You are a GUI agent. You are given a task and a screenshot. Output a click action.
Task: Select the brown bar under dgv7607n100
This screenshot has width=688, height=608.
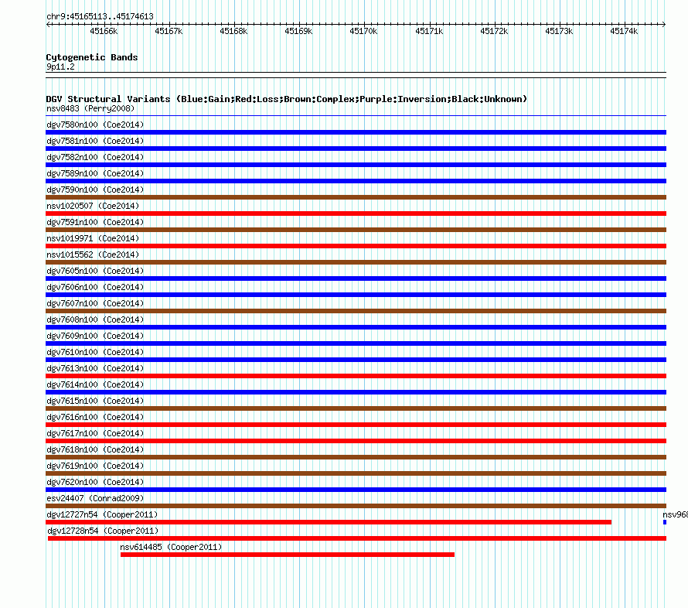(356, 311)
